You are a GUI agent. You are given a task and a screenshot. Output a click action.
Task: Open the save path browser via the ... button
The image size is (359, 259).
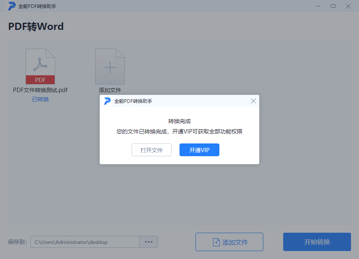click(x=149, y=242)
